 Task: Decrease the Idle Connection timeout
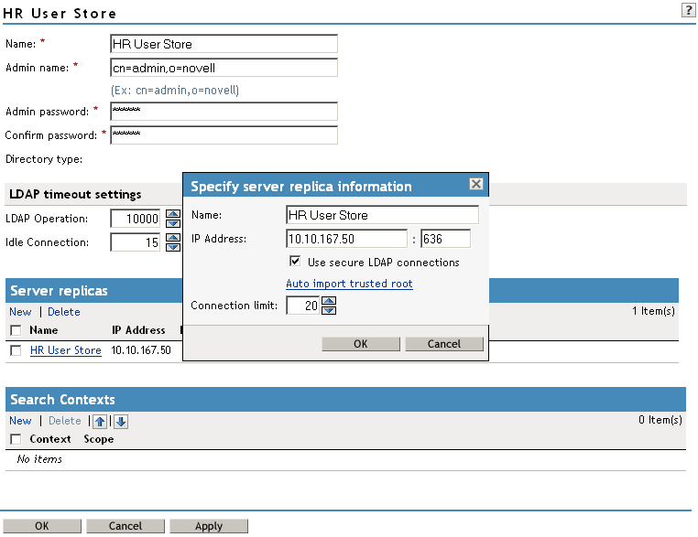click(x=172, y=247)
